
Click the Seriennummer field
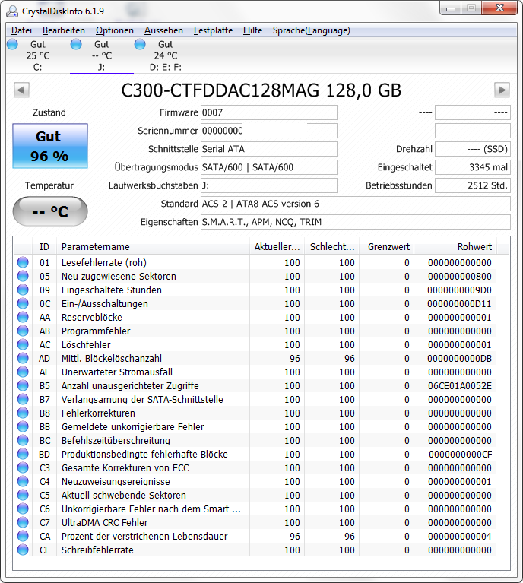269,131
